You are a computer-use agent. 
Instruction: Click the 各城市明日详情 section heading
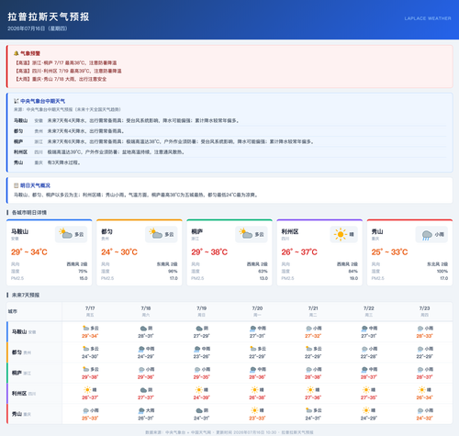click(29, 212)
